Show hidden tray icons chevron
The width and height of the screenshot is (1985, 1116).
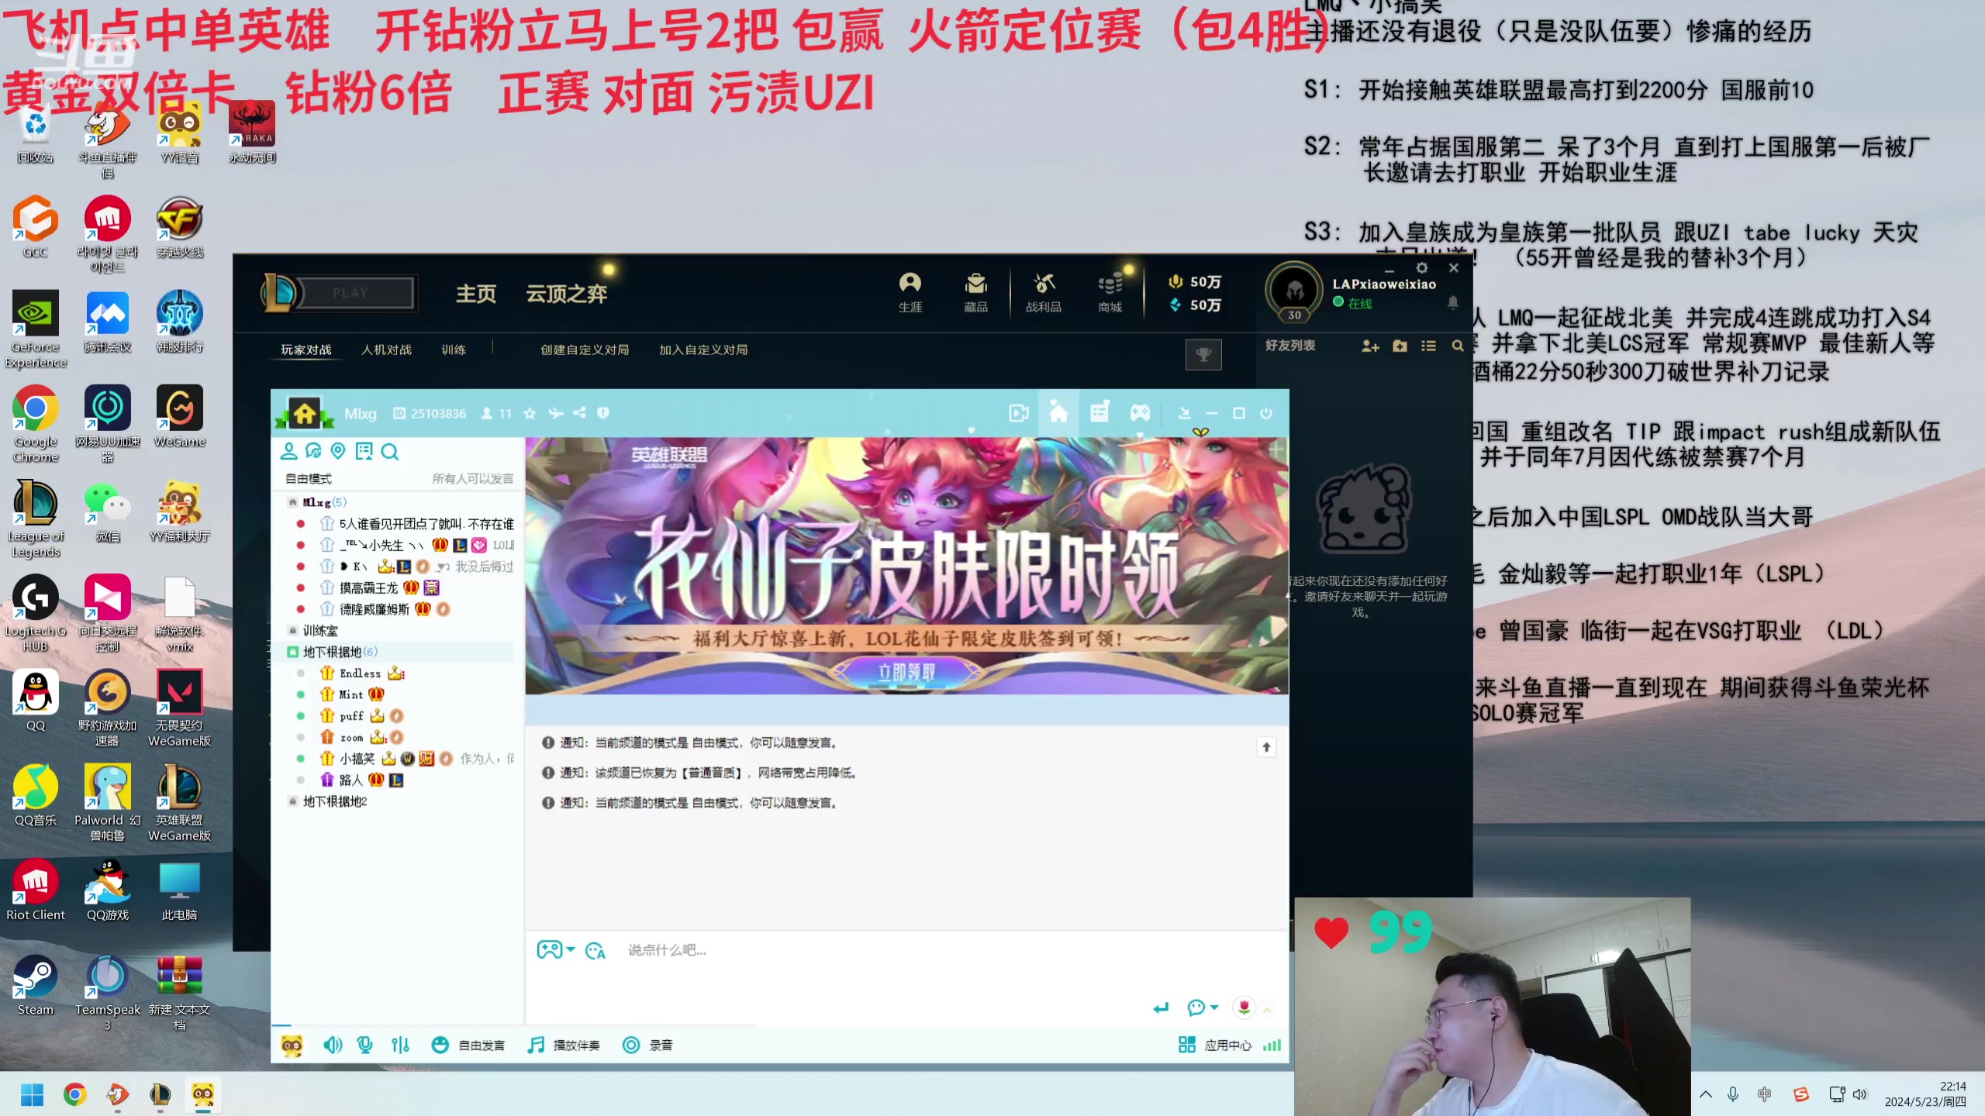pyautogui.click(x=1706, y=1094)
